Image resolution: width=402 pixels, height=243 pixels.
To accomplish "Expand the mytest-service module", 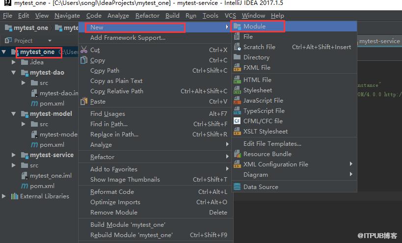I will [13, 155].
